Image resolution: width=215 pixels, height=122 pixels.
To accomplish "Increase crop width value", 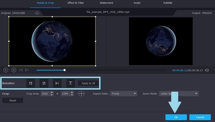I will coord(52,92).
